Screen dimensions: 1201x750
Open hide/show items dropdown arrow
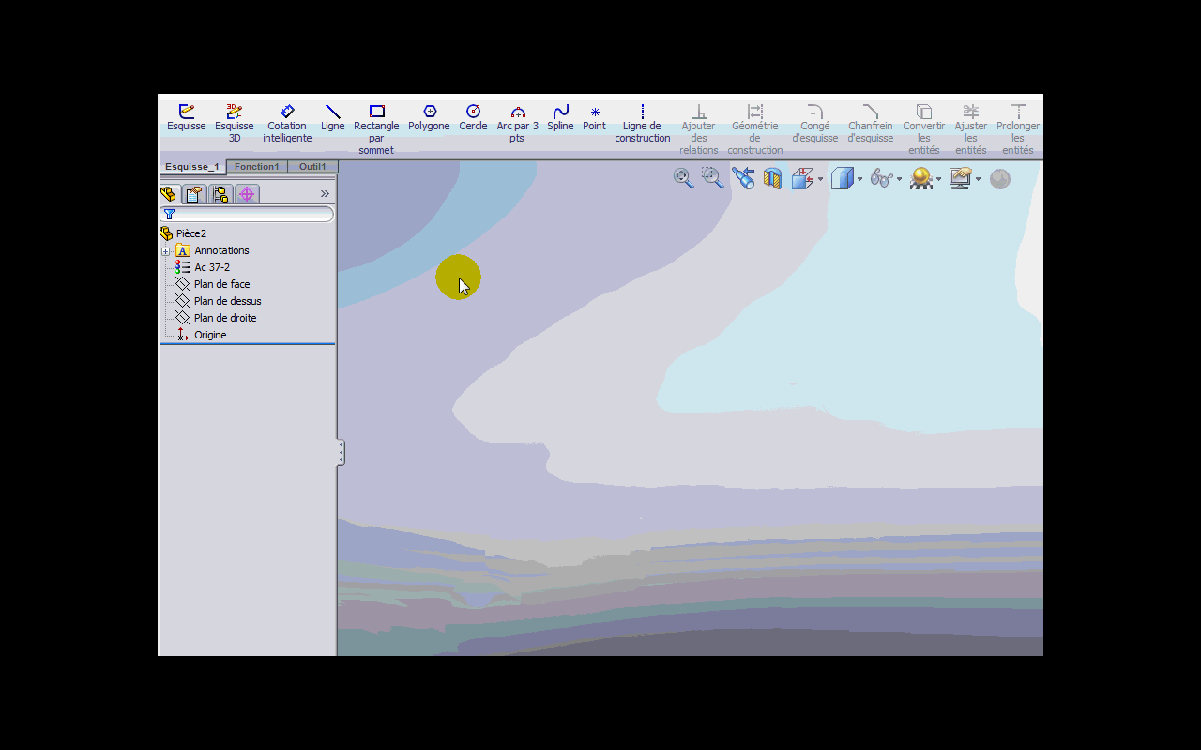tap(899, 179)
